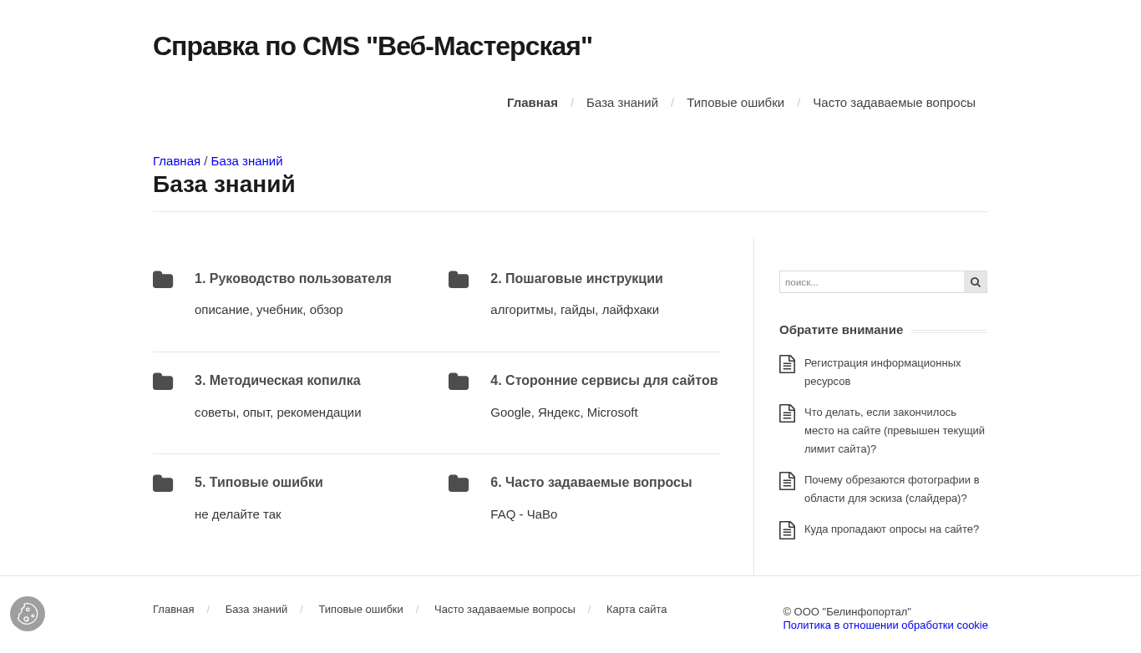Open Политика в отношении обработки cookie link
The height and width of the screenshot is (653, 1141).
[885, 625]
